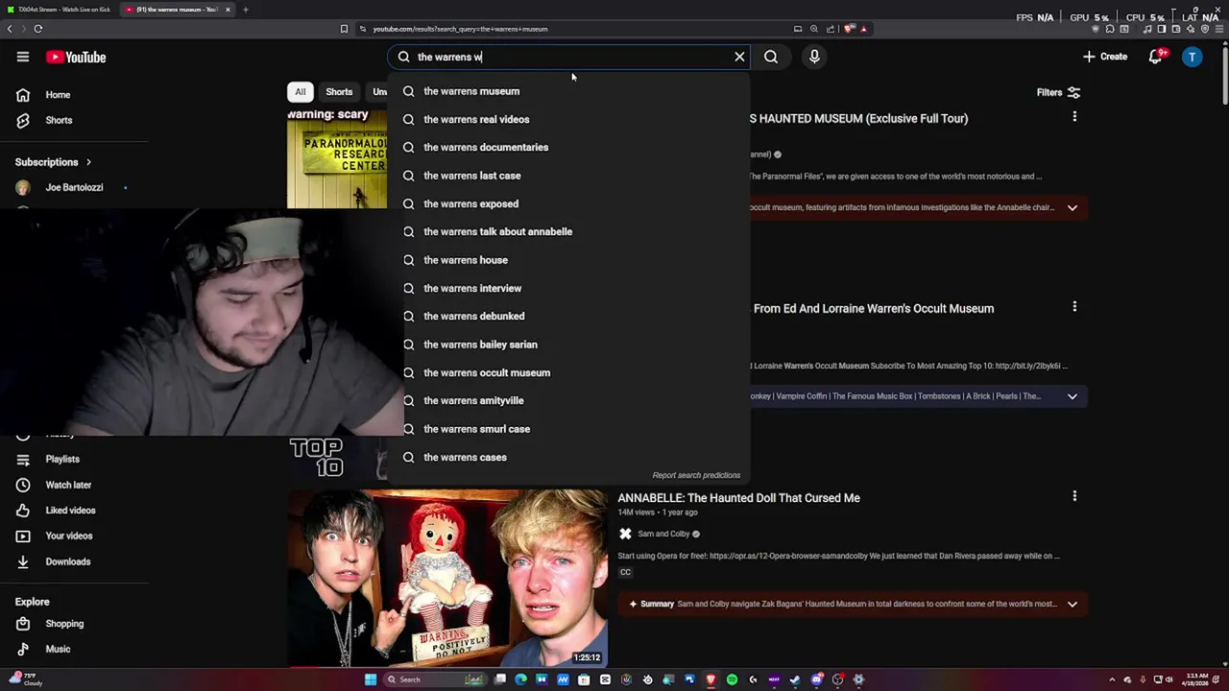Open Sam and Colby channel
Screen dimensions: 1229x691
point(663,534)
